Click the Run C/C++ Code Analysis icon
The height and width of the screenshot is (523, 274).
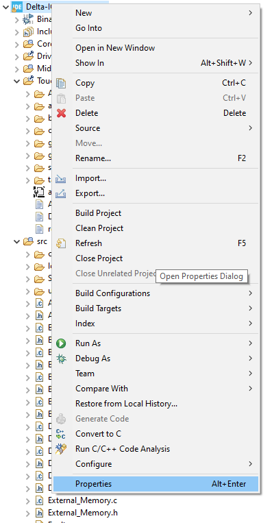[x=61, y=449]
